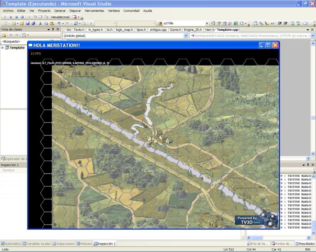Switch to the Engine_2D.h tab

tap(193, 30)
